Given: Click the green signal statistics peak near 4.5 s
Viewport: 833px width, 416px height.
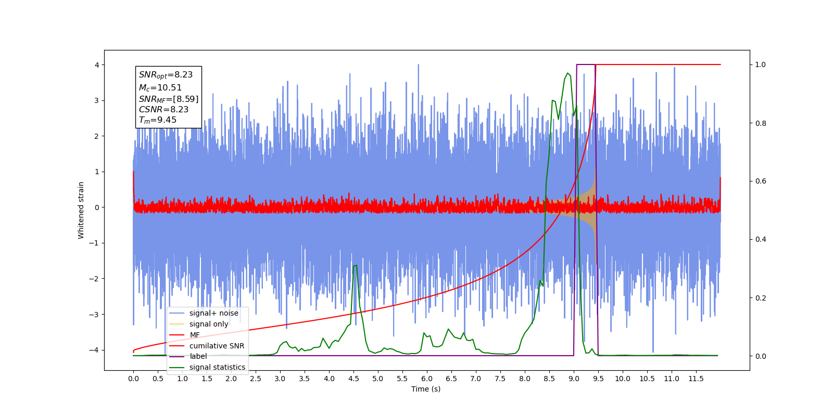Looking at the screenshot, I should pyautogui.click(x=355, y=266).
